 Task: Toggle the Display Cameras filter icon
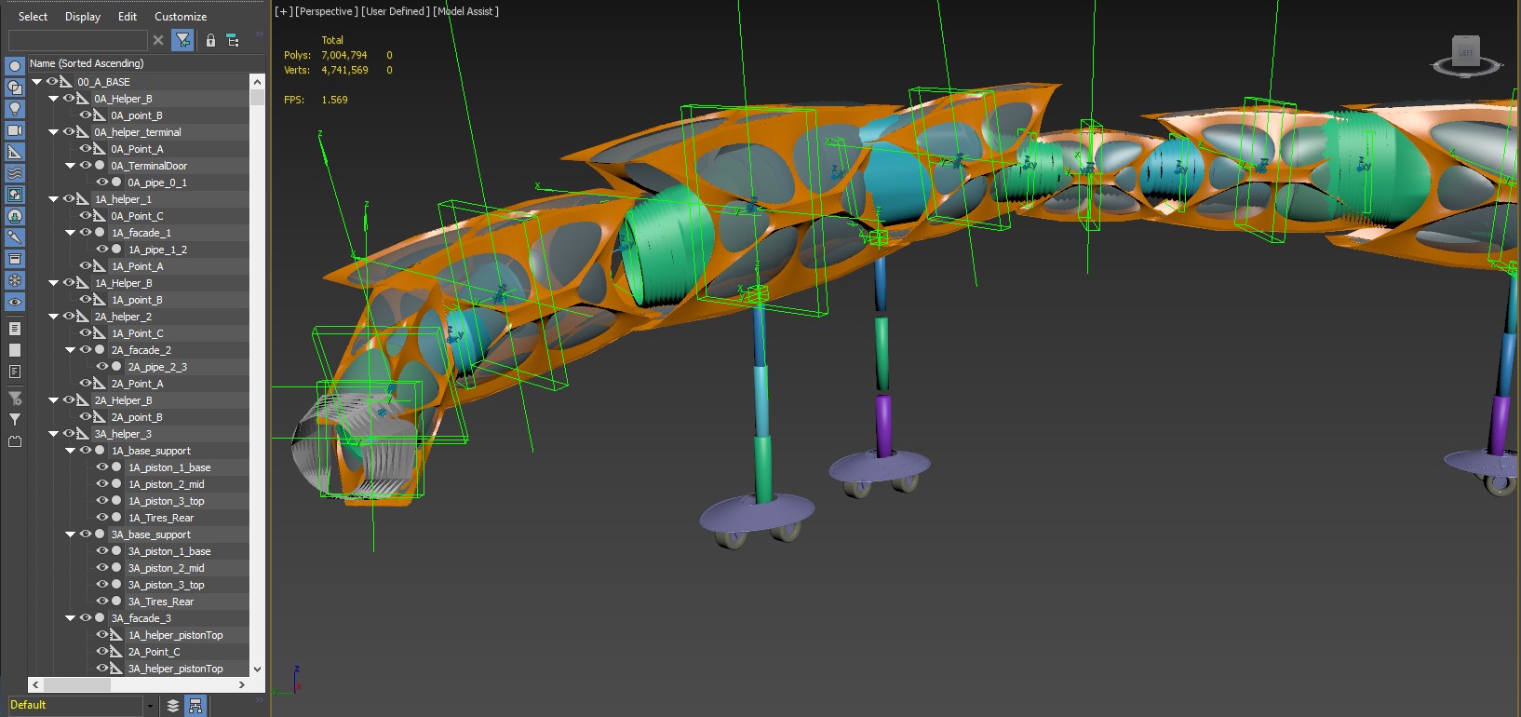tap(15, 130)
